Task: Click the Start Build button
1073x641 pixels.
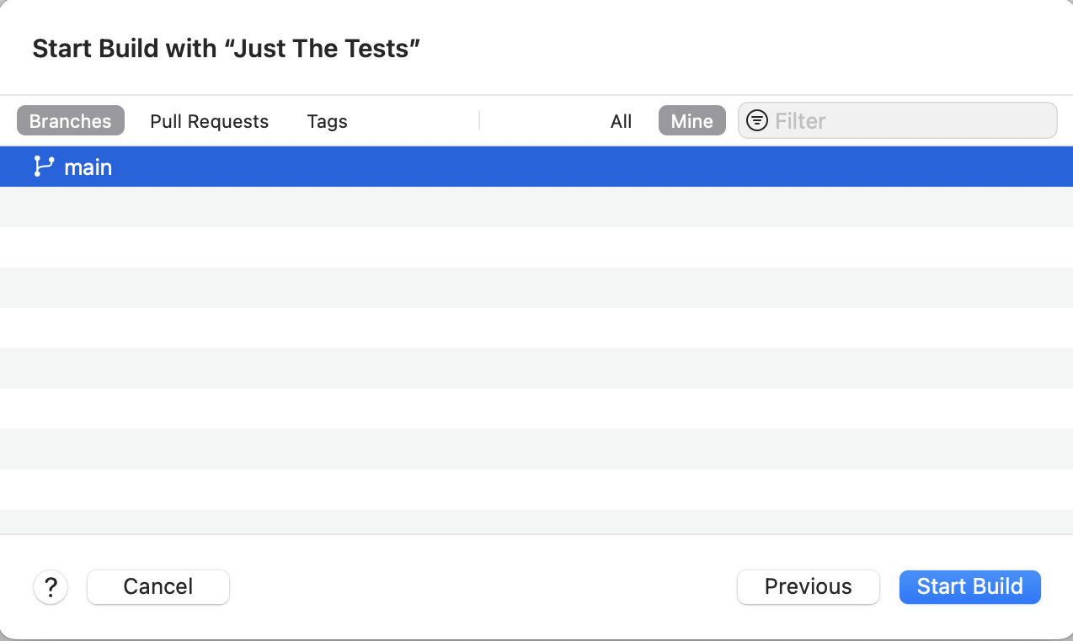Action: click(x=969, y=586)
